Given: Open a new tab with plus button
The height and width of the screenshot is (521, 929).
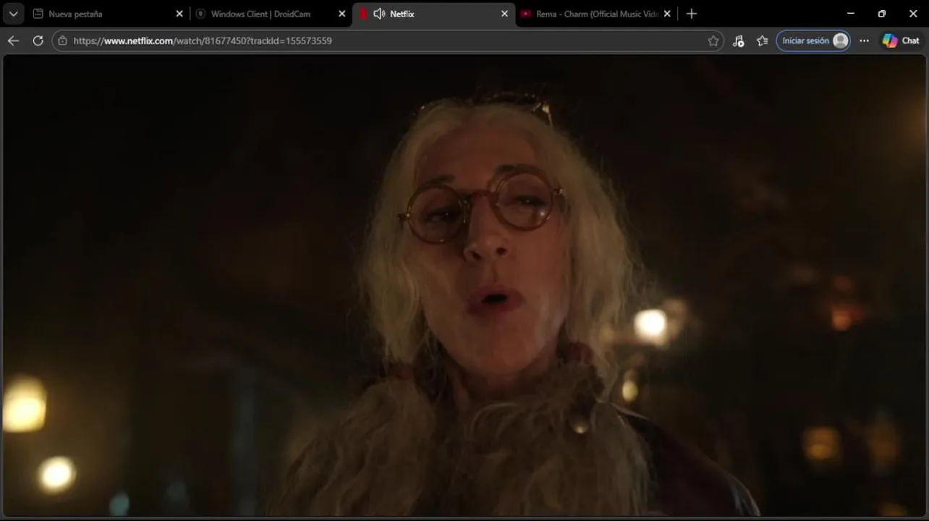Looking at the screenshot, I should [692, 14].
